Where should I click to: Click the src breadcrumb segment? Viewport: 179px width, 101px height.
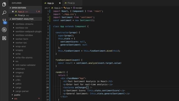(x=46, y=8)
